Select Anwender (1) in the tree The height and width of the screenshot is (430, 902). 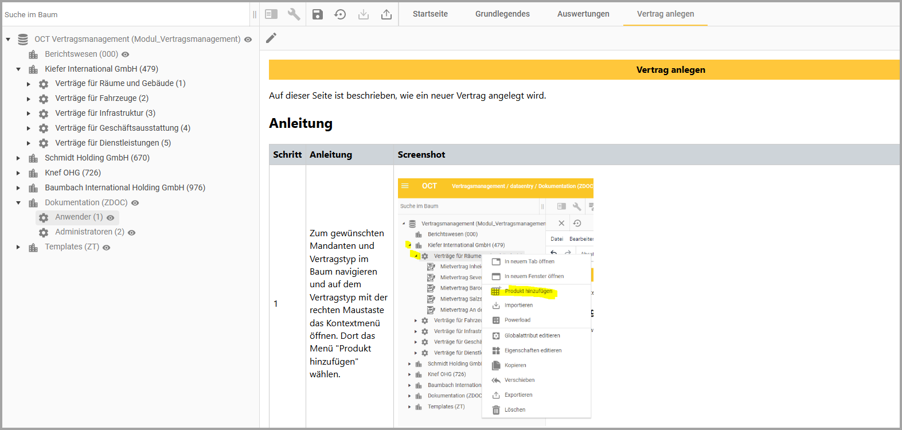point(79,217)
